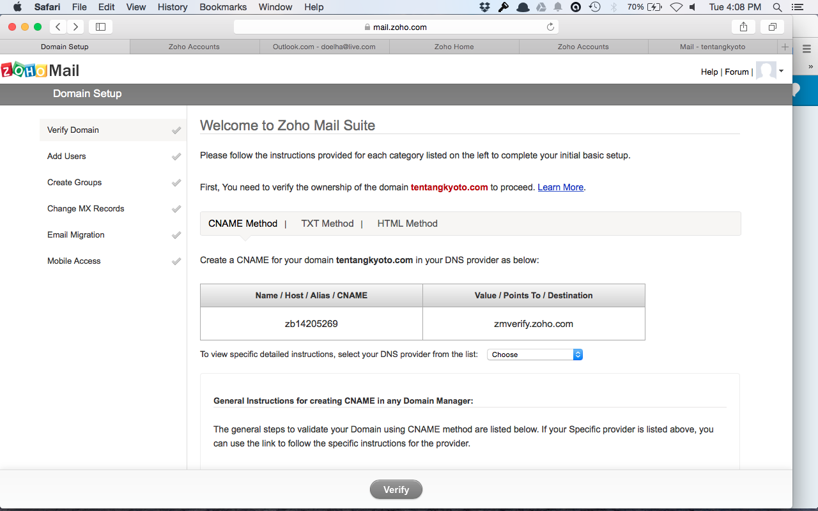Click the Safari back navigation arrow

[58, 27]
